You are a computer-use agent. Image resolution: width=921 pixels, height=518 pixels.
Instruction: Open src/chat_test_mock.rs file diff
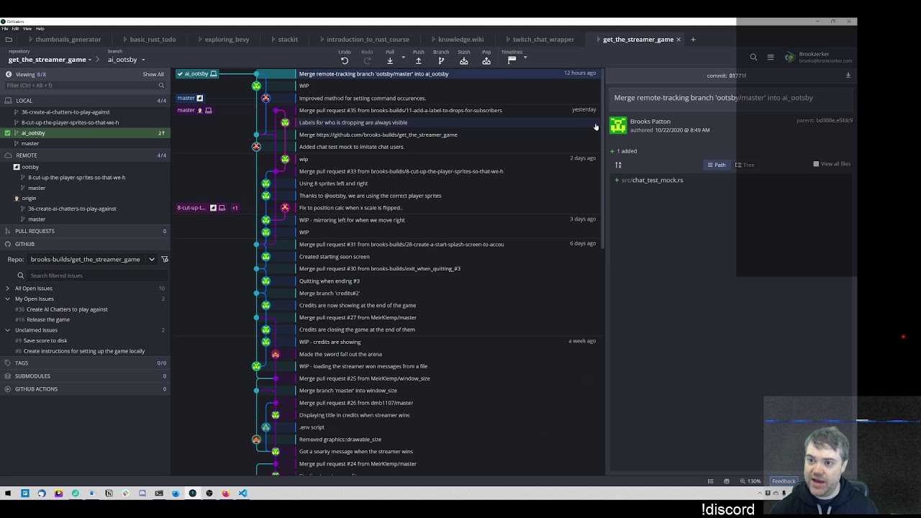click(x=652, y=181)
